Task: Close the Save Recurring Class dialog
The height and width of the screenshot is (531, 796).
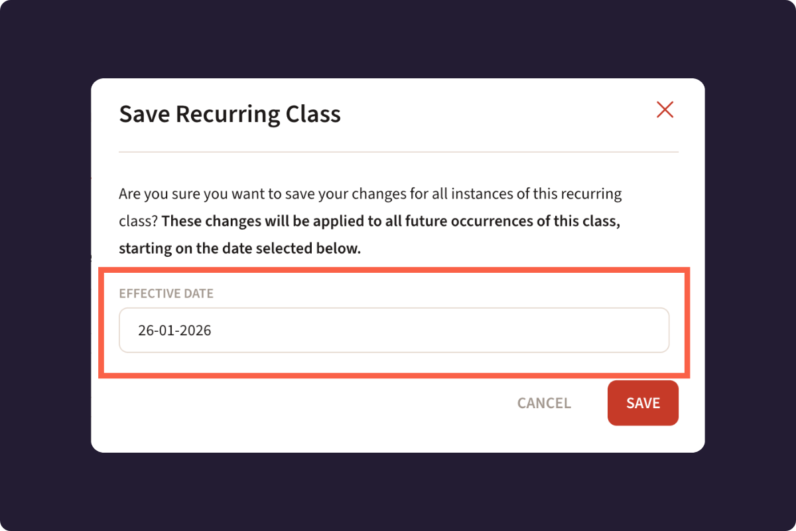Action: click(665, 110)
